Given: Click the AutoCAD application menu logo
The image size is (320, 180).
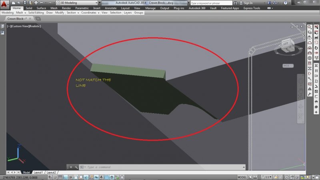Looking at the screenshot, I should 4,4.
